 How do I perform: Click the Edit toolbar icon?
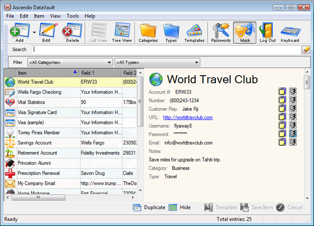(x=47, y=32)
